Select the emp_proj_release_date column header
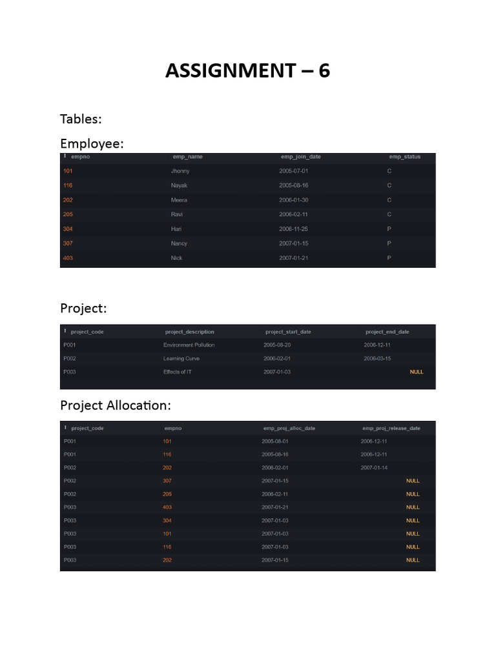 coord(391,428)
